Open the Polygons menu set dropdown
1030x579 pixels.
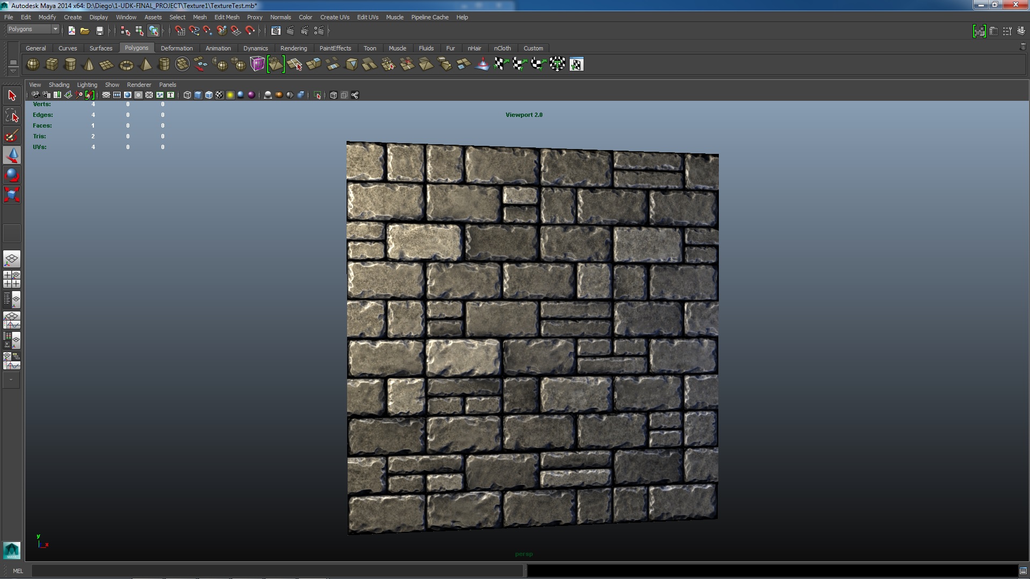pyautogui.click(x=55, y=29)
